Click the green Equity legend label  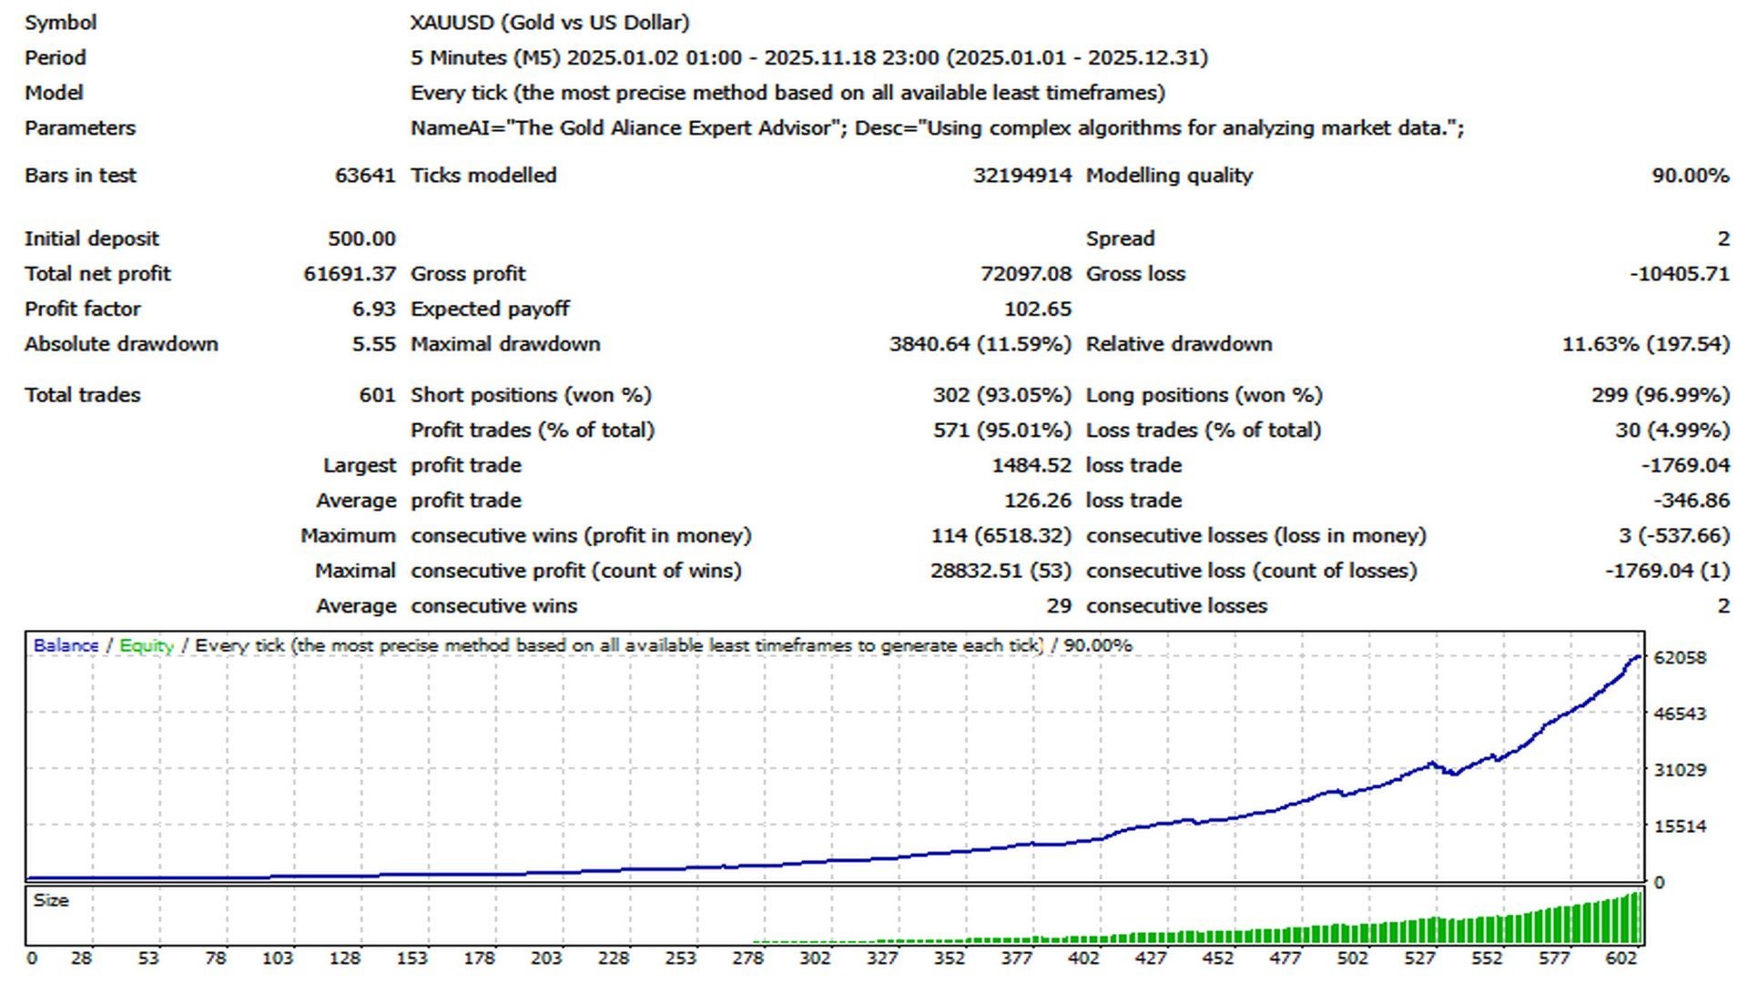click(x=146, y=644)
